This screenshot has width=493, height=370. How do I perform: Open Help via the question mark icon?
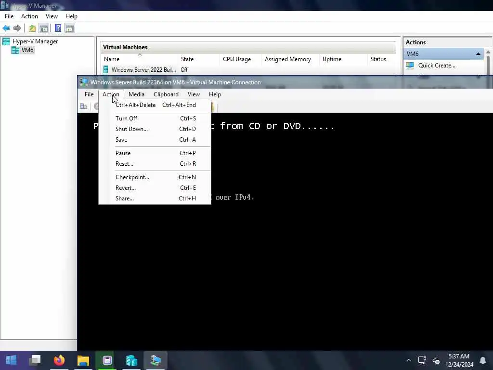pos(58,28)
